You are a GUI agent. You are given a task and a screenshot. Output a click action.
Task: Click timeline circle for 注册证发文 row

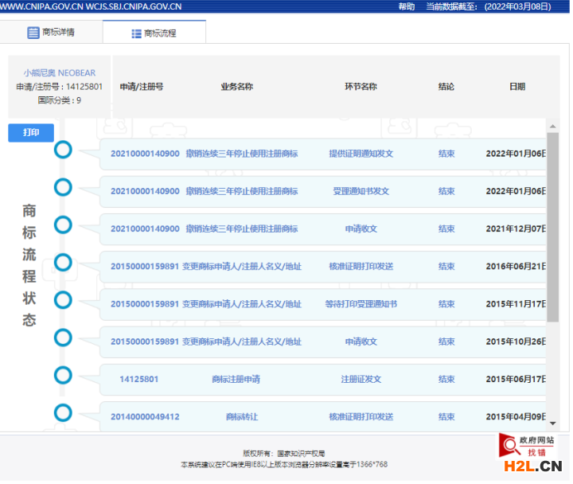coord(63,375)
